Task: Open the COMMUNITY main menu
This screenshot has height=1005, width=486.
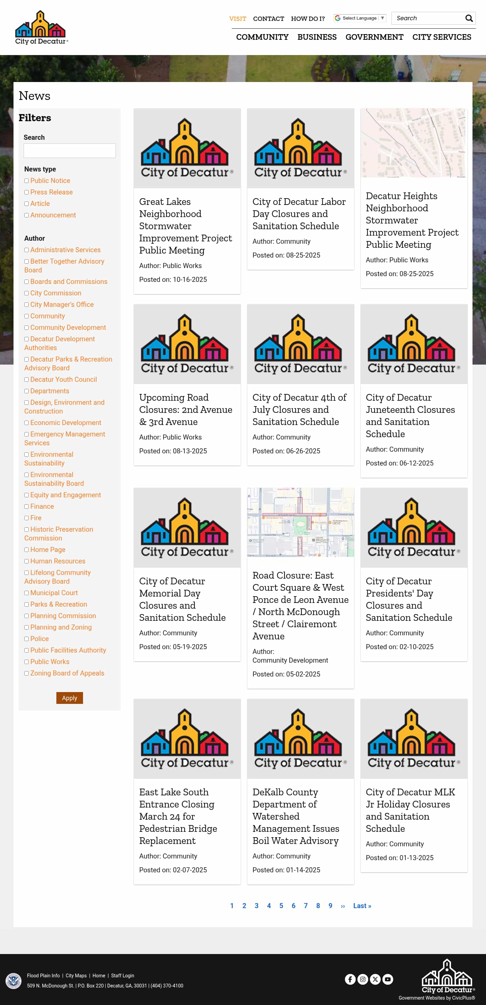Action: [262, 37]
